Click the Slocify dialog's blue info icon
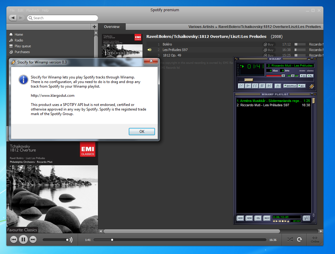Image resolution: width=335 pixels, height=254 pixels. [23, 80]
